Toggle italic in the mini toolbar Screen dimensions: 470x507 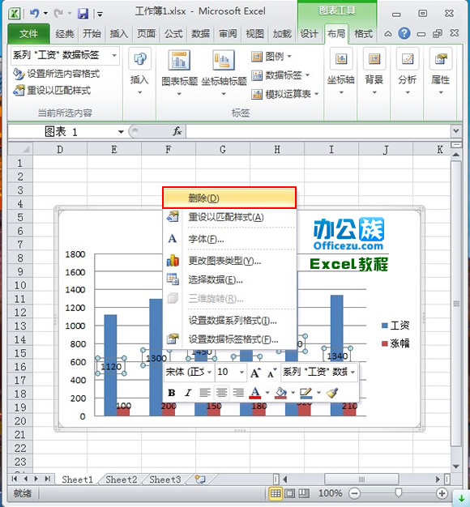188,393
